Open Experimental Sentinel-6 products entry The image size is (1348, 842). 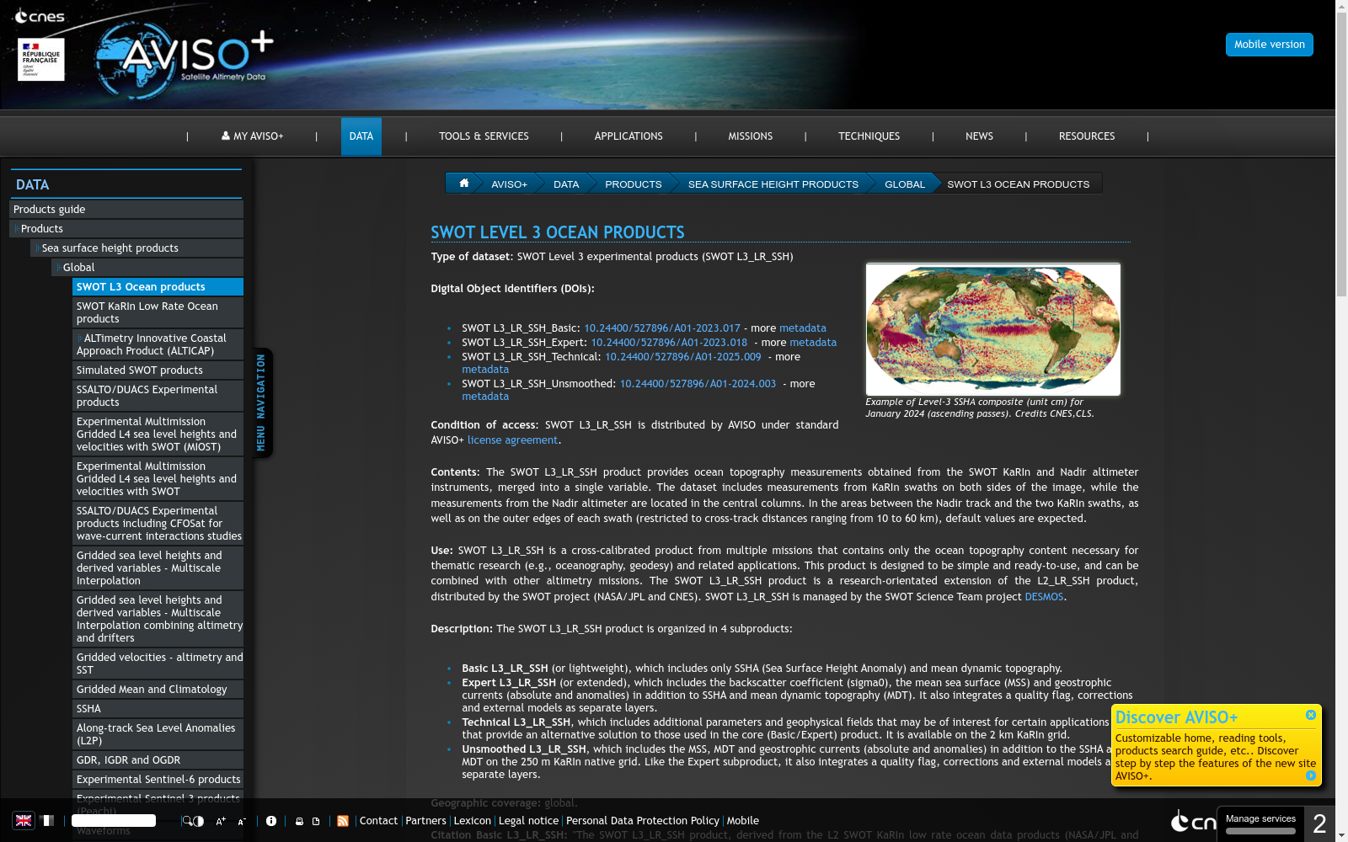click(158, 780)
